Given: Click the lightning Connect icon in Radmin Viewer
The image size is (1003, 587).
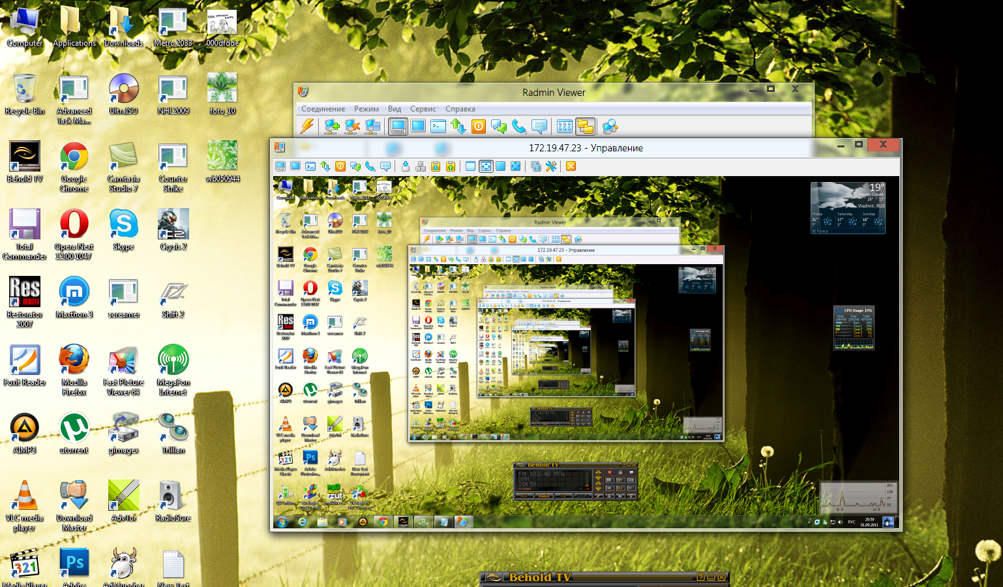Looking at the screenshot, I should point(307,126).
